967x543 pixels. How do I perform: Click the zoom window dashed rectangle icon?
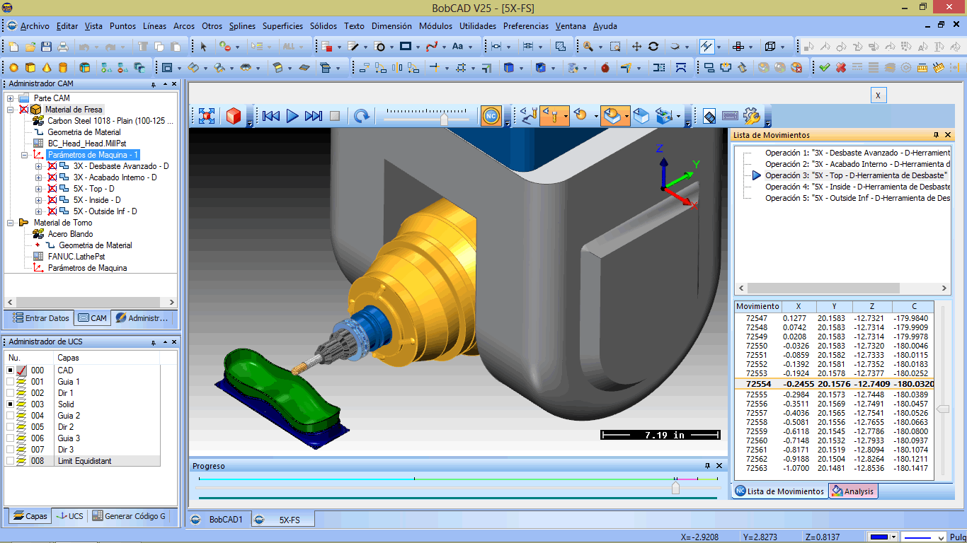pos(615,47)
